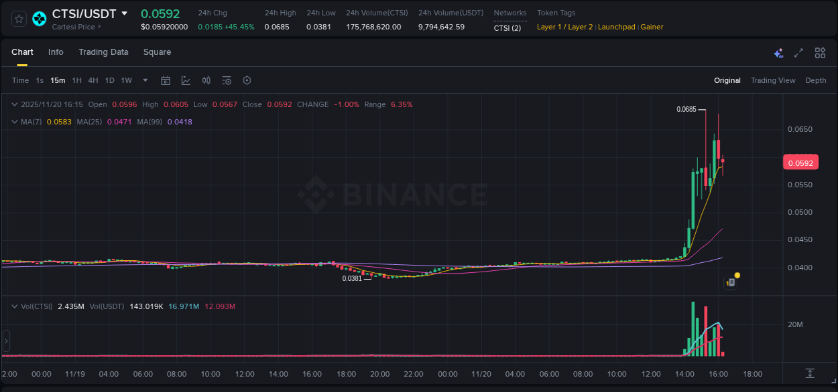Screen dimensions: 838x392
Task: Open the AI chart analysis icon
Action: [x=778, y=53]
